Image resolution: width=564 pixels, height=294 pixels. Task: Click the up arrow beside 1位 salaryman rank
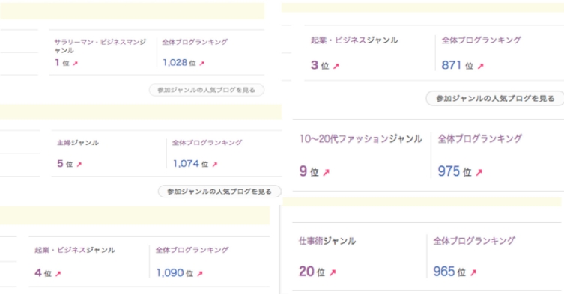(75, 64)
